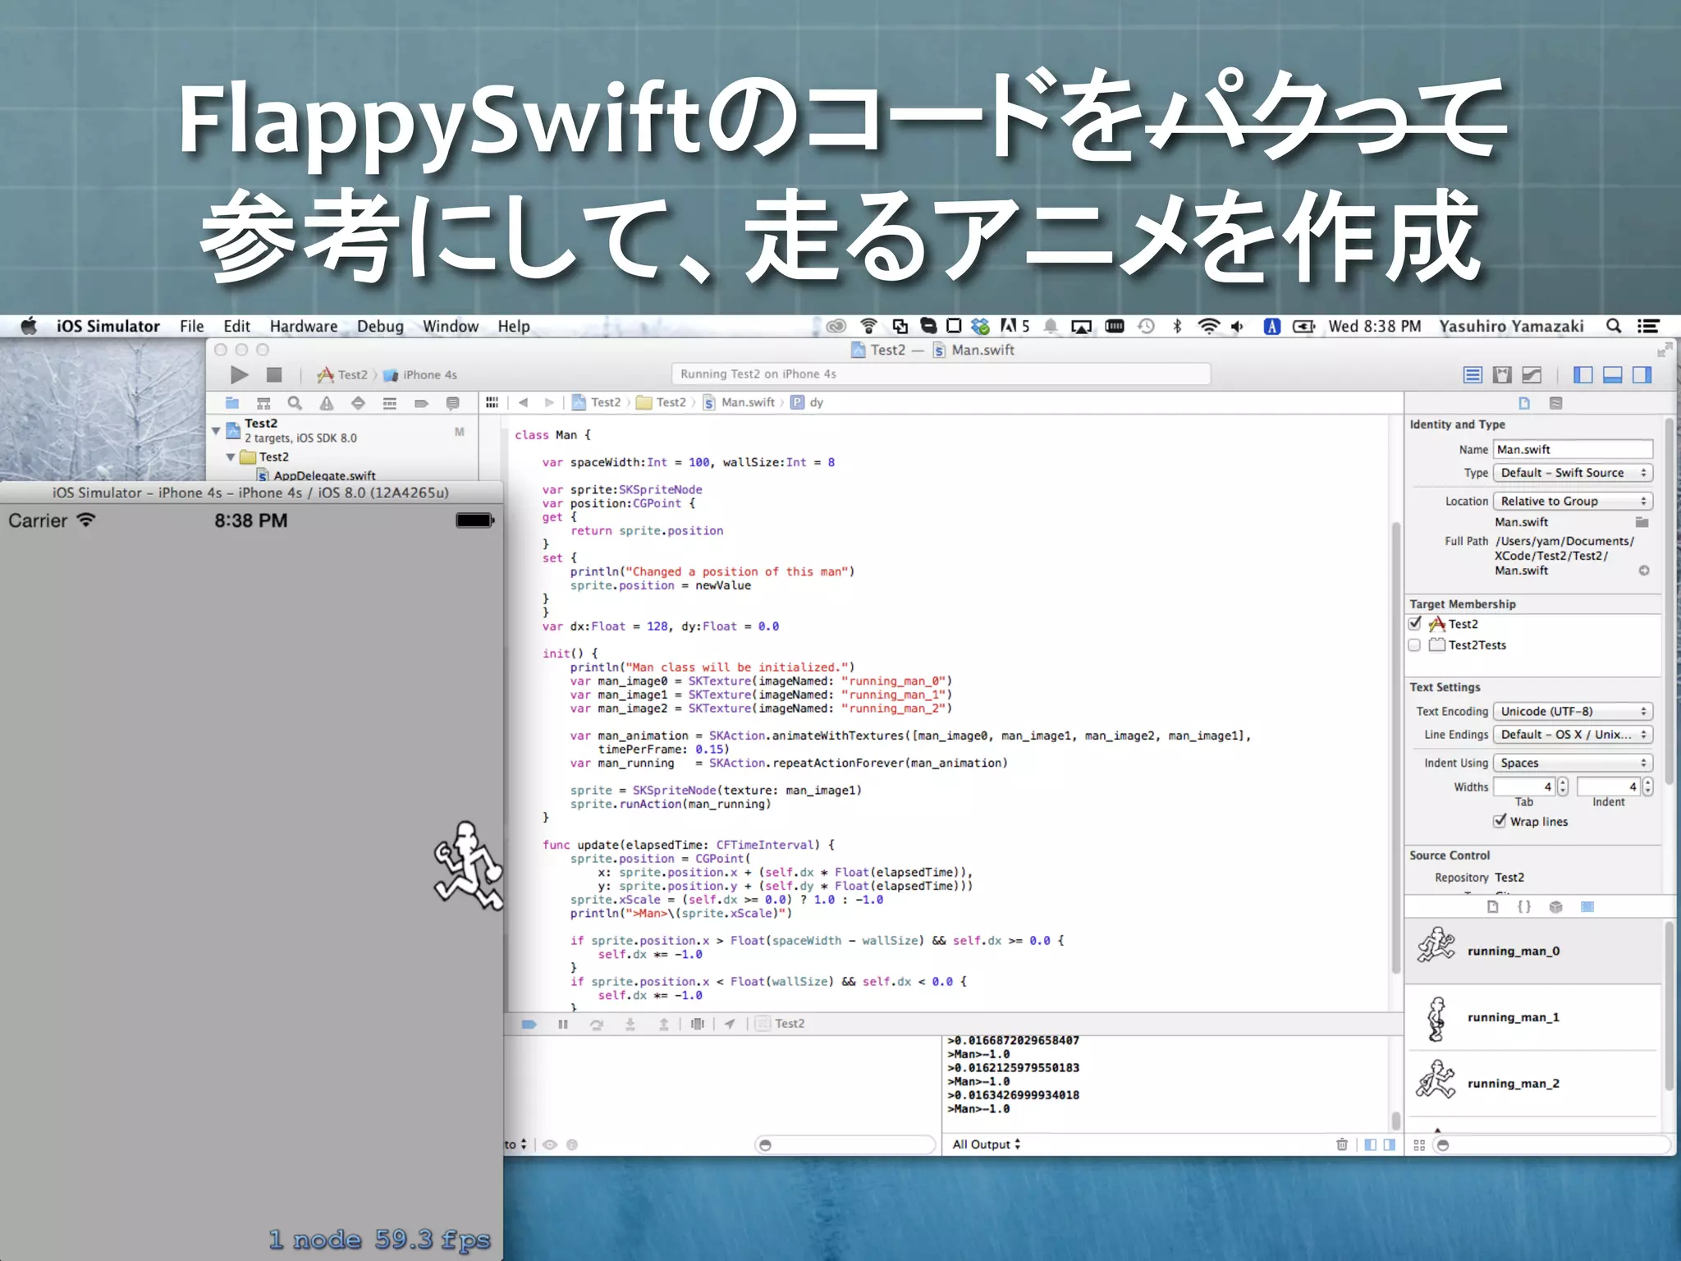
Task: Click the Man.swift breadcrumb in jump bar
Action: (x=739, y=402)
